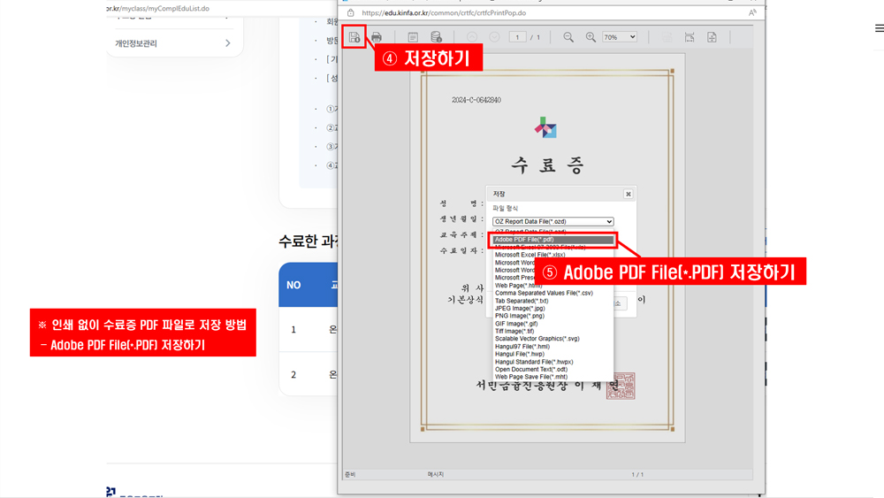Select Tab Separated(*.txt) option
This screenshot has width=884, height=498.
[x=522, y=301]
